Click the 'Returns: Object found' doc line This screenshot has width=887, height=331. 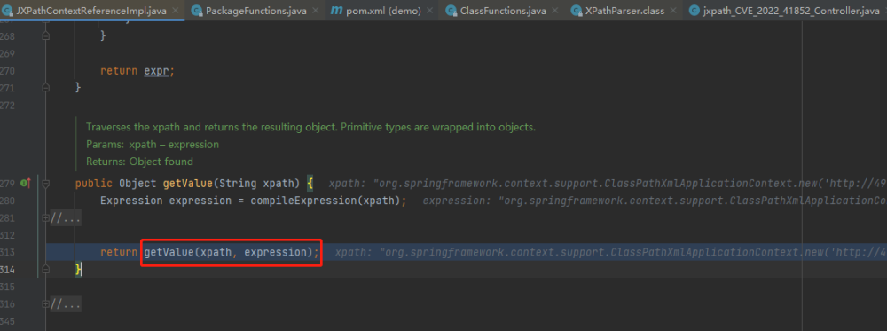point(139,162)
